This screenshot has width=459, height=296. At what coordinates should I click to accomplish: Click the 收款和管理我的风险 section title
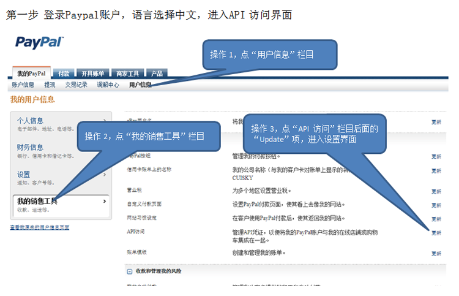pos(159,271)
